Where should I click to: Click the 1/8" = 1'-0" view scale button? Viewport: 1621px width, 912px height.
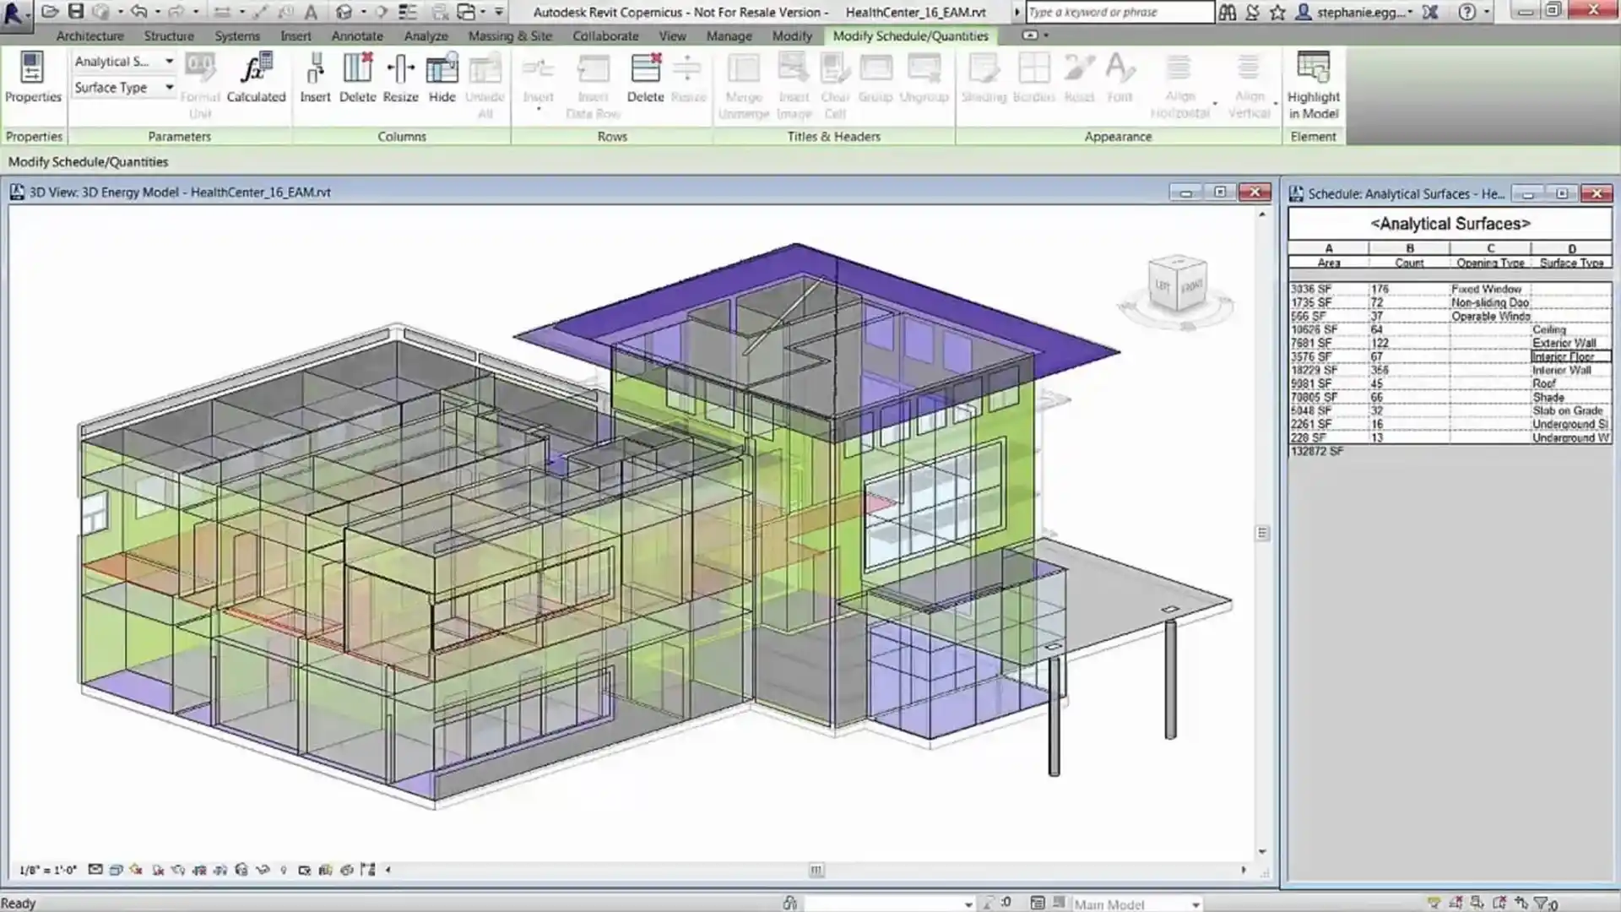click(x=48, y=870)
